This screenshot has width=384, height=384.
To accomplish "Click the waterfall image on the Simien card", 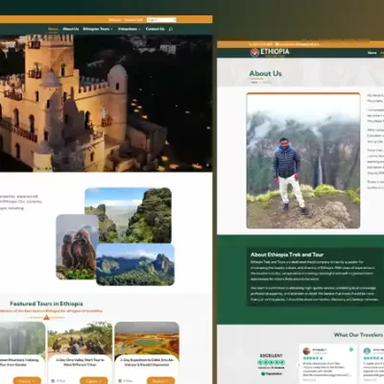I will coord(22,340).
